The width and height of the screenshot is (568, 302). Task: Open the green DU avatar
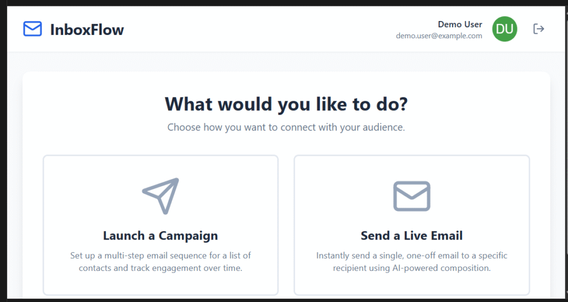(504, 29)
